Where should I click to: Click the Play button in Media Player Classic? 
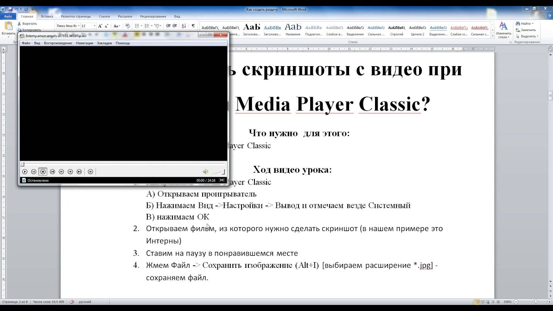25,171
